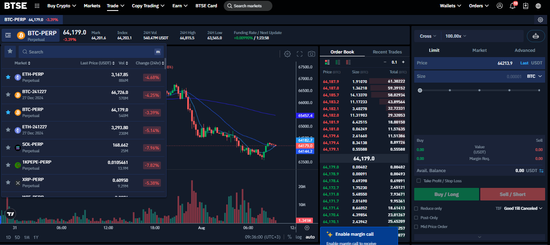Set chart range to 1D
Image resolution: width=550 pixels, height=245 pixels.
9,237
